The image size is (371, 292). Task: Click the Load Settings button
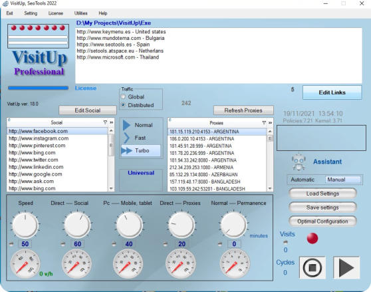click(322, 194)
